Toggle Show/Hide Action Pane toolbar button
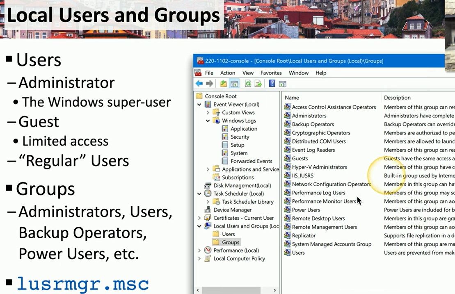455x294 pixels. coord(282,84)
